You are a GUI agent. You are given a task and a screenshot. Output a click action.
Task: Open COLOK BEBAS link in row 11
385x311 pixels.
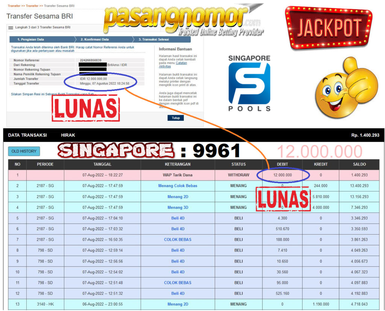[x=177, y=283]
